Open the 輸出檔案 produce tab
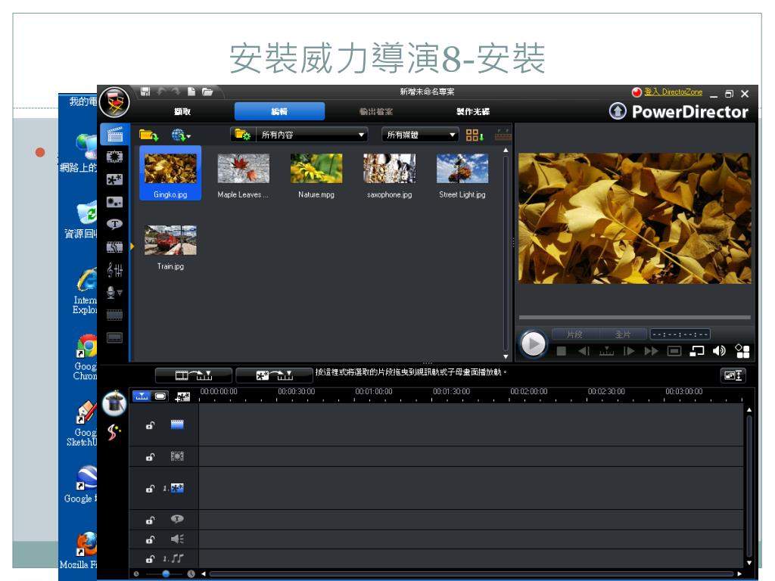This screenshot has width=775, height=581. 376,112
